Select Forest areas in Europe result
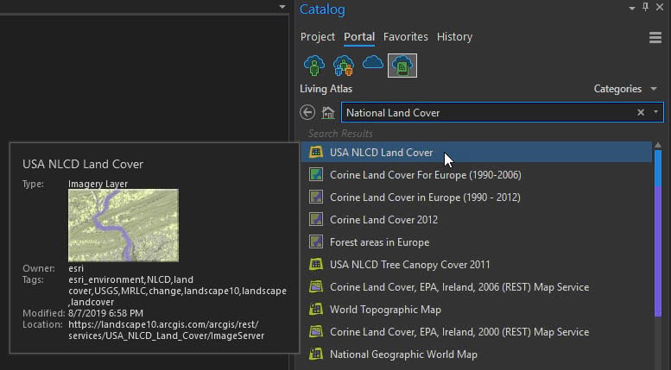The height and width of the screenshot is (370, 671). pyautogui.click(x=380, y=242)
